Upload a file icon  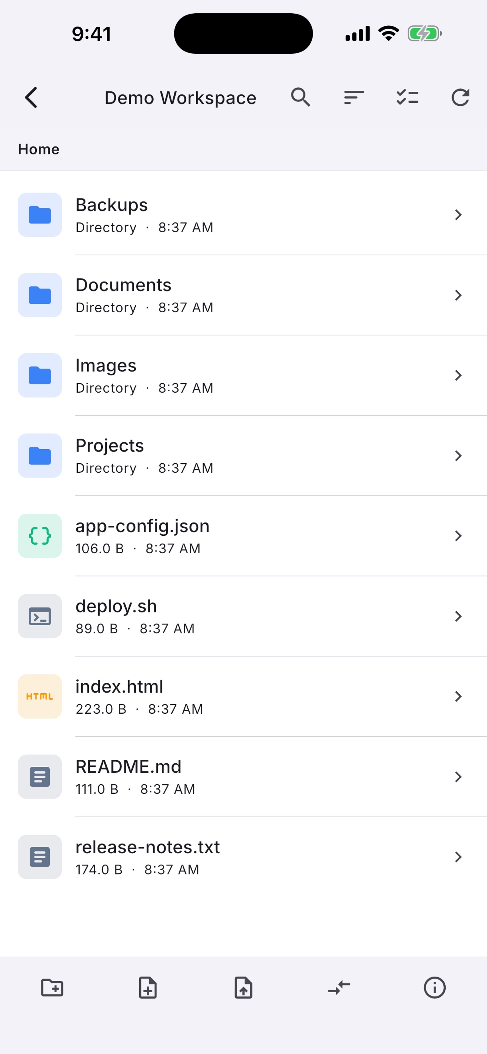(243, 988)
